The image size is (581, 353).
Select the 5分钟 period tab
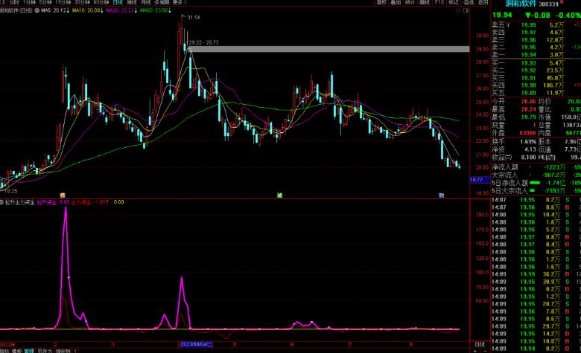[45, 2]
